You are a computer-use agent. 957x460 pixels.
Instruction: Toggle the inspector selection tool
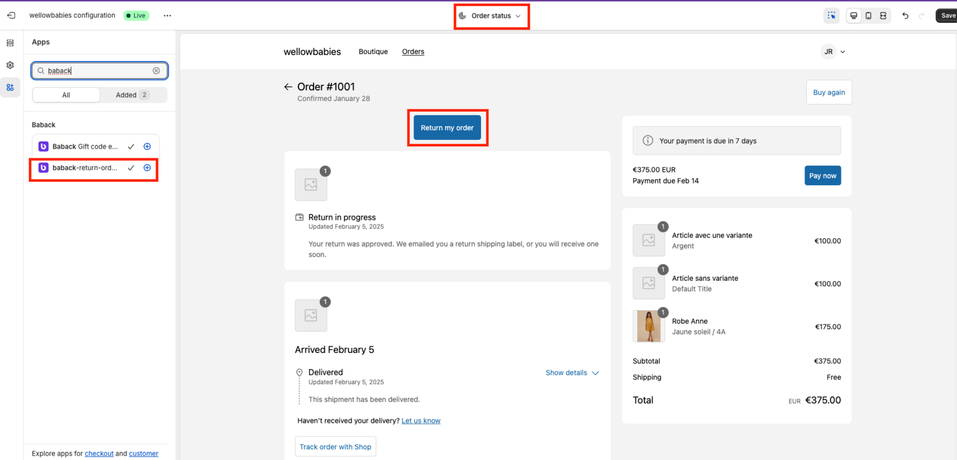831,16
